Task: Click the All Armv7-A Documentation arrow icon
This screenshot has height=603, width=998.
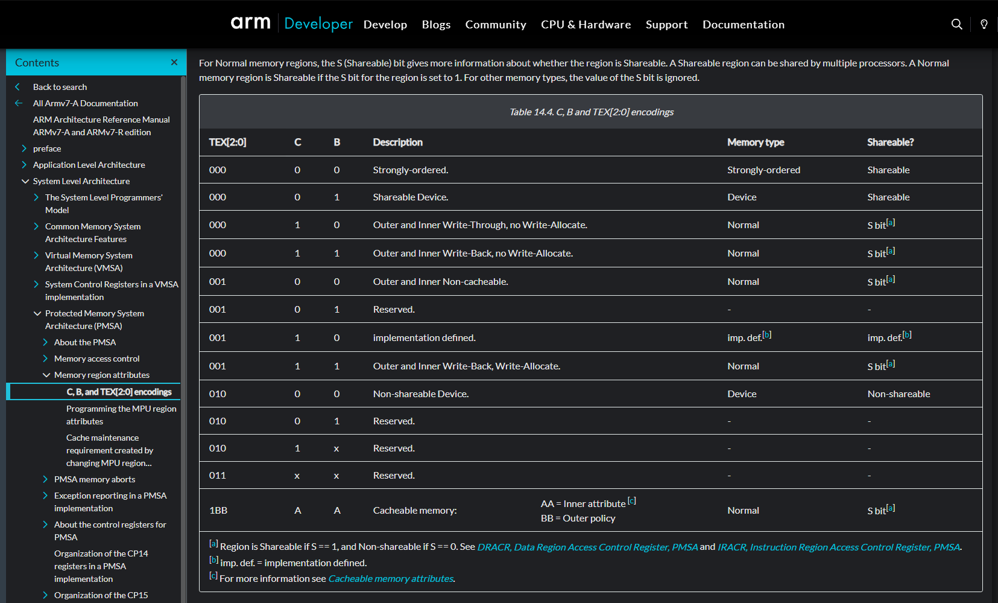Action: click(x=19, y=103)
